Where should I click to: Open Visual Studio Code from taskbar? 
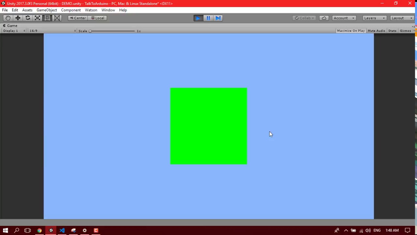coord(62,230)
